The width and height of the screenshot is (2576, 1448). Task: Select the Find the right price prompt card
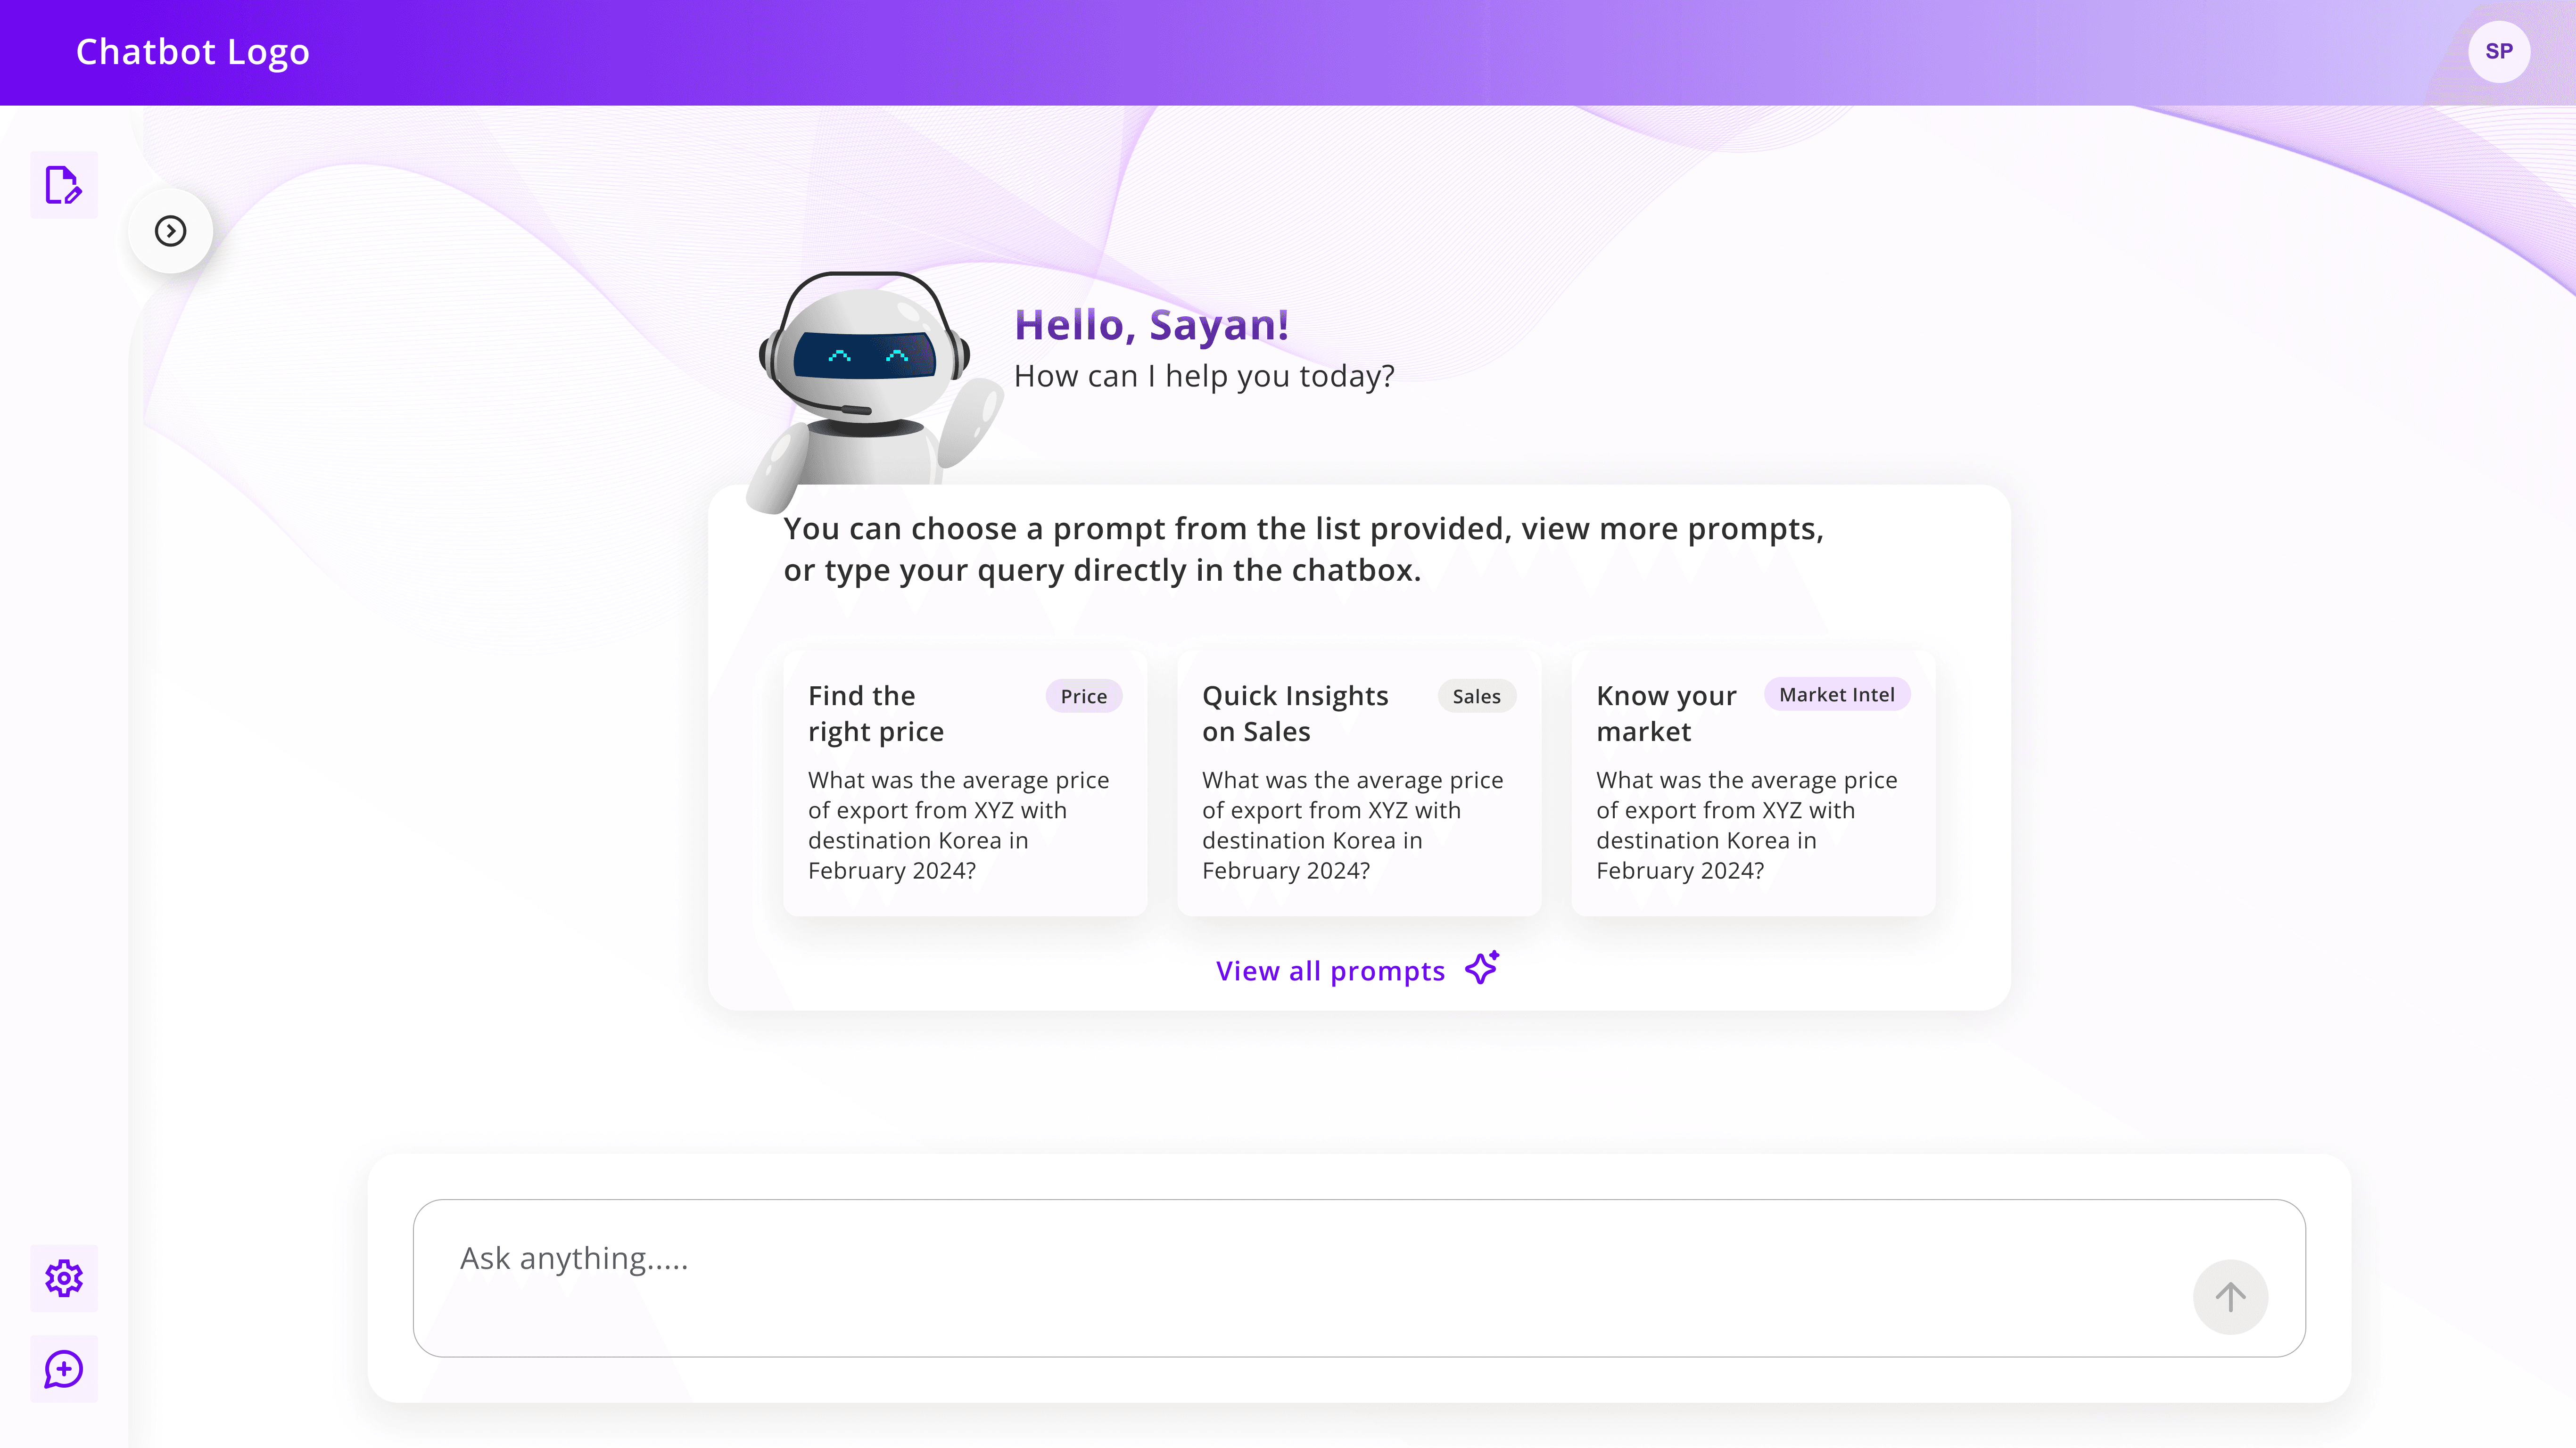click(x=964, y=783)
